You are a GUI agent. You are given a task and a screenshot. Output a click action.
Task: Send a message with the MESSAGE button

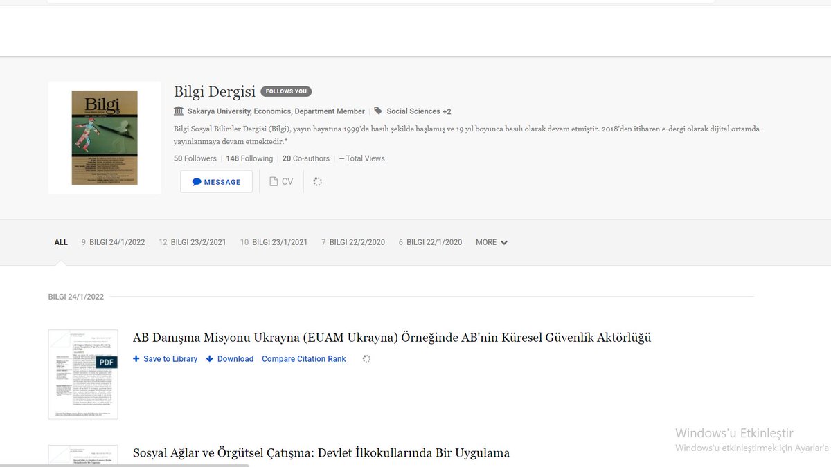(216, 181)
